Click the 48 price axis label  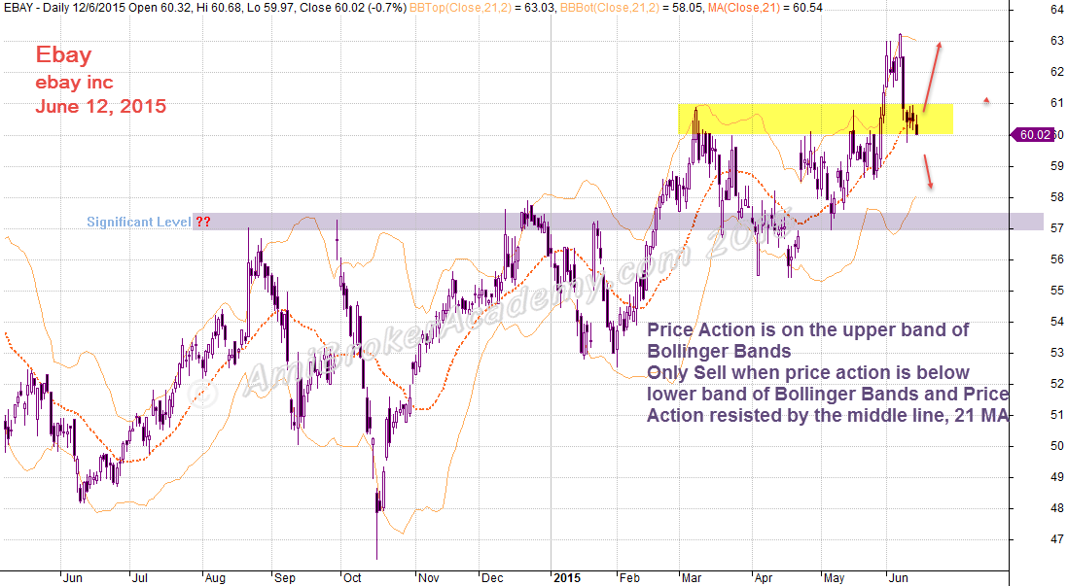(1057, 508)
